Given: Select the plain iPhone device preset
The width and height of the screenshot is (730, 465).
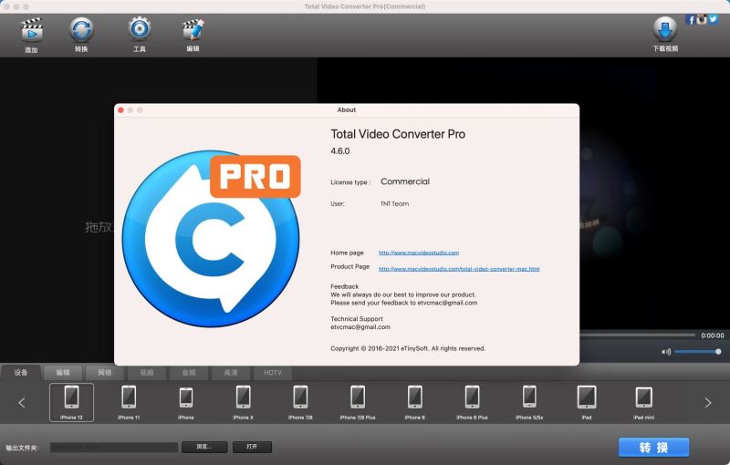Looking at the screenshot, I should [186, 402].
